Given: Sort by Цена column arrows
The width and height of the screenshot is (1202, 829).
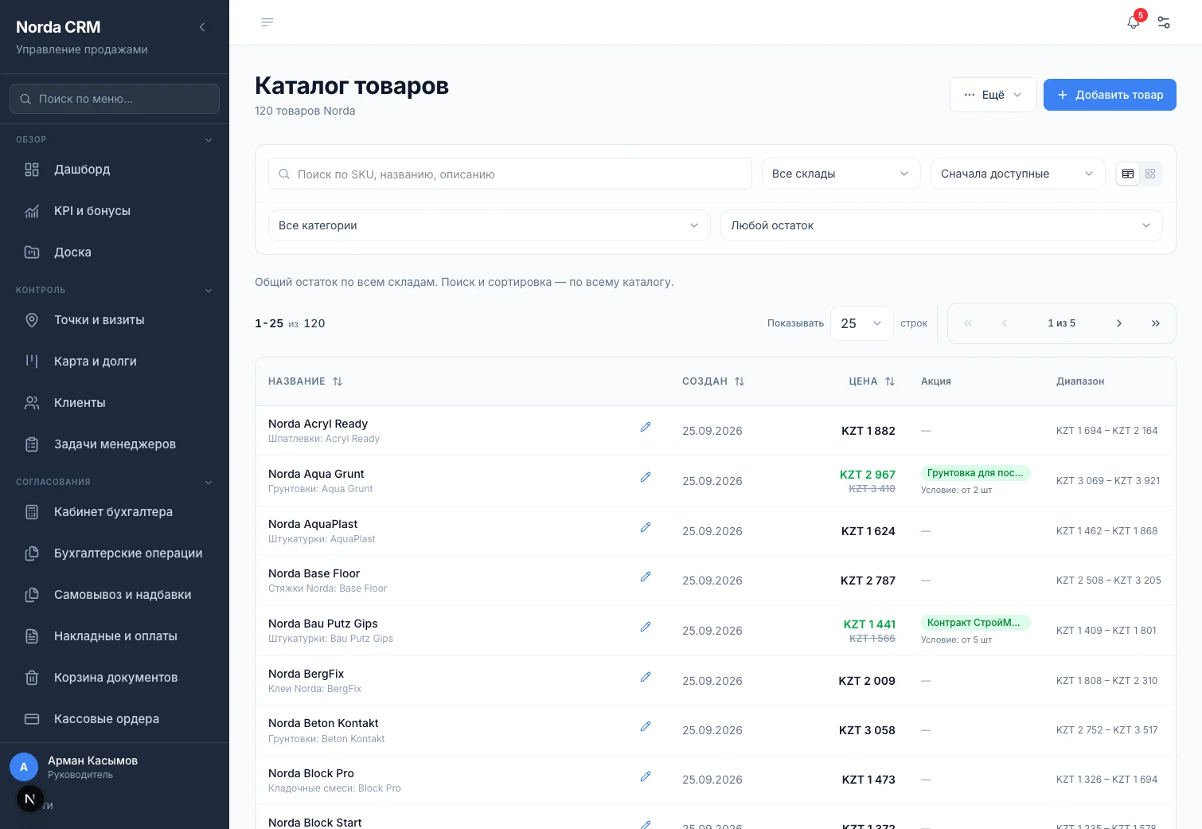Looking at the screenshot, I should 890,381.
